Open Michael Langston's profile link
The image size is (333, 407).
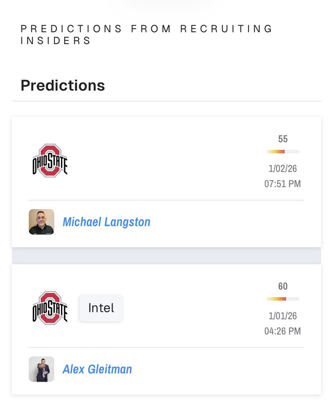[106, 222]
